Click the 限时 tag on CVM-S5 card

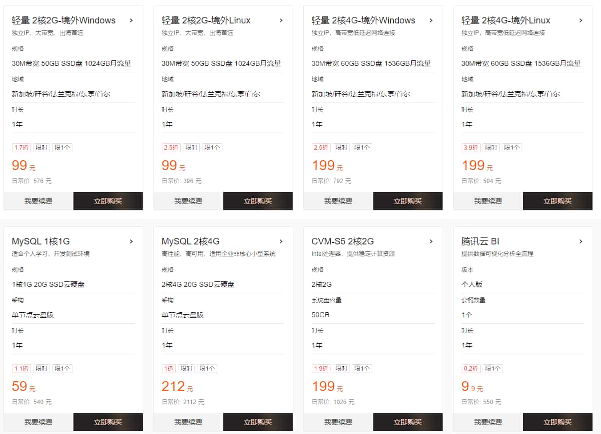coord(341,369)
